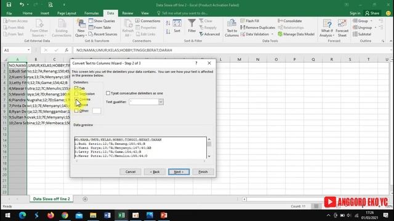Switch to the Page Layout tab
This screenshot has height=221, width=394.
pos(66,14)
